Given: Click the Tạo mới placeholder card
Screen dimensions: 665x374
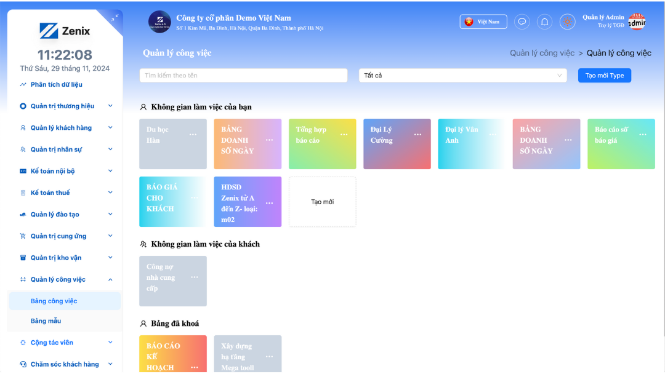Looking at the screenshot, I should [322, 202].
